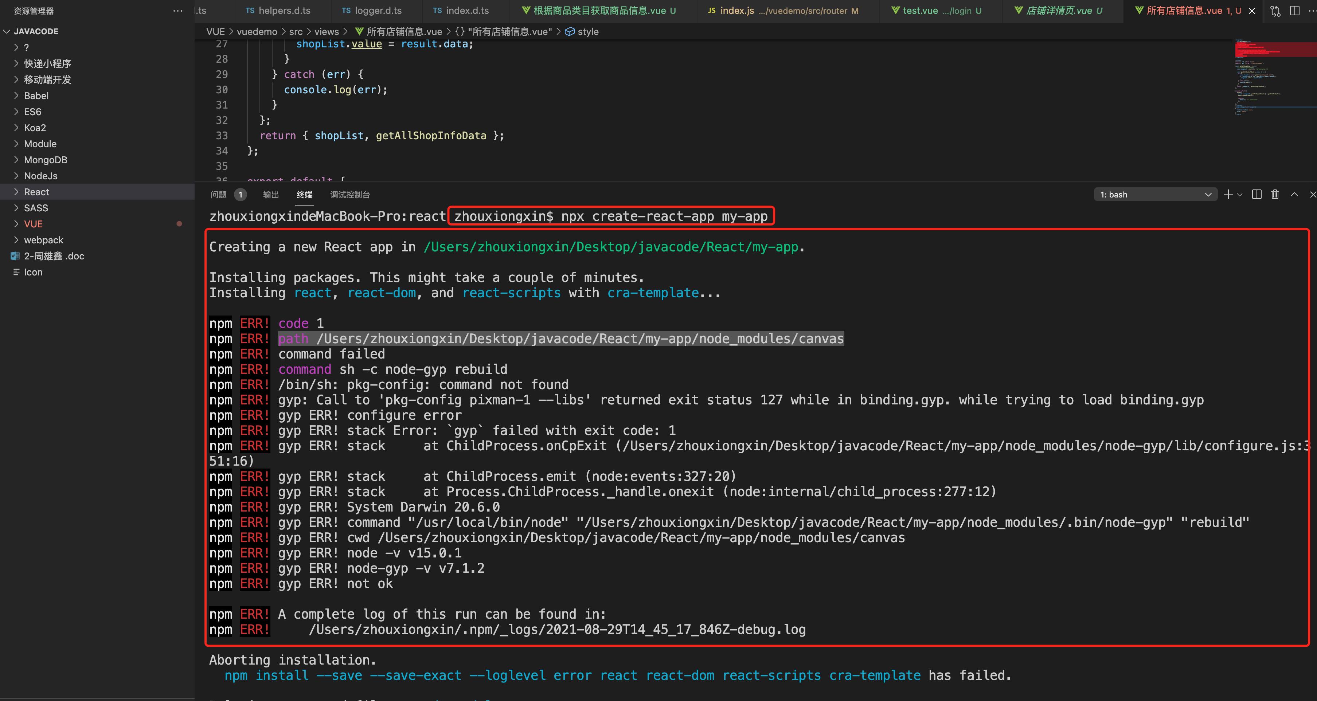This screenshot has width=1317, height=701.
Task: Switch to the 终端 panel tab
Action: [304, 194]
